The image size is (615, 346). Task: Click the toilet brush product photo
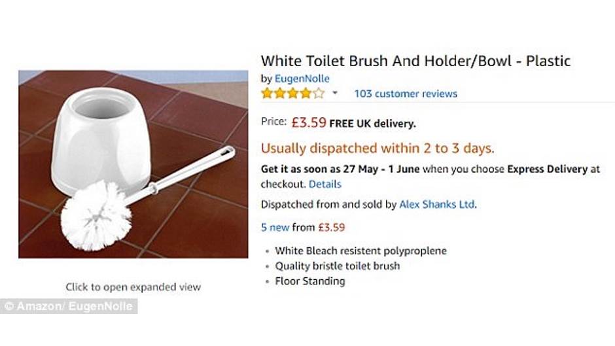tap(133, 164)
